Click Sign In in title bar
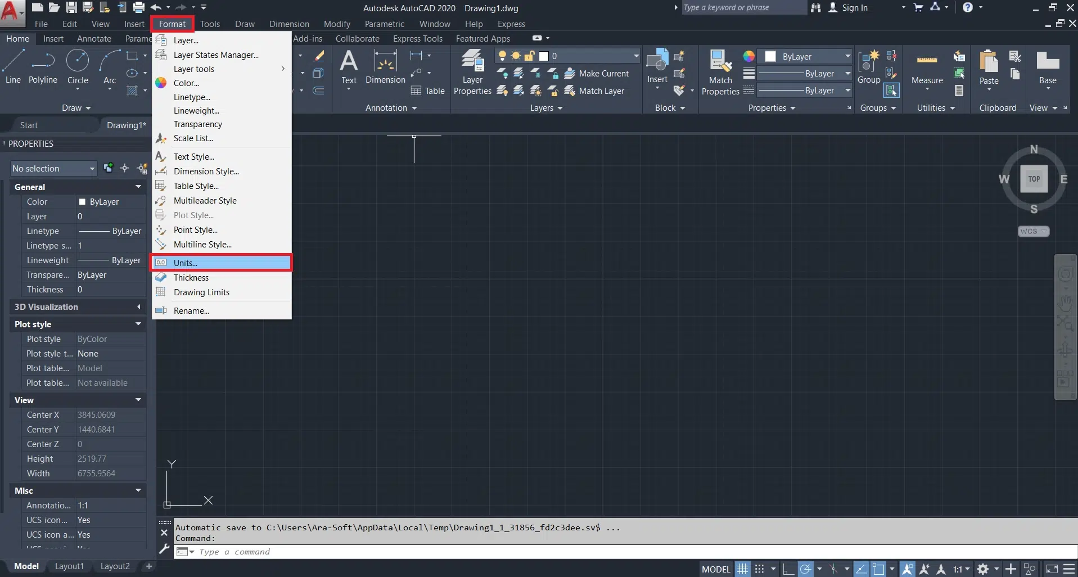The height and width of the screenshot is (577, 1078). (854, 8)
